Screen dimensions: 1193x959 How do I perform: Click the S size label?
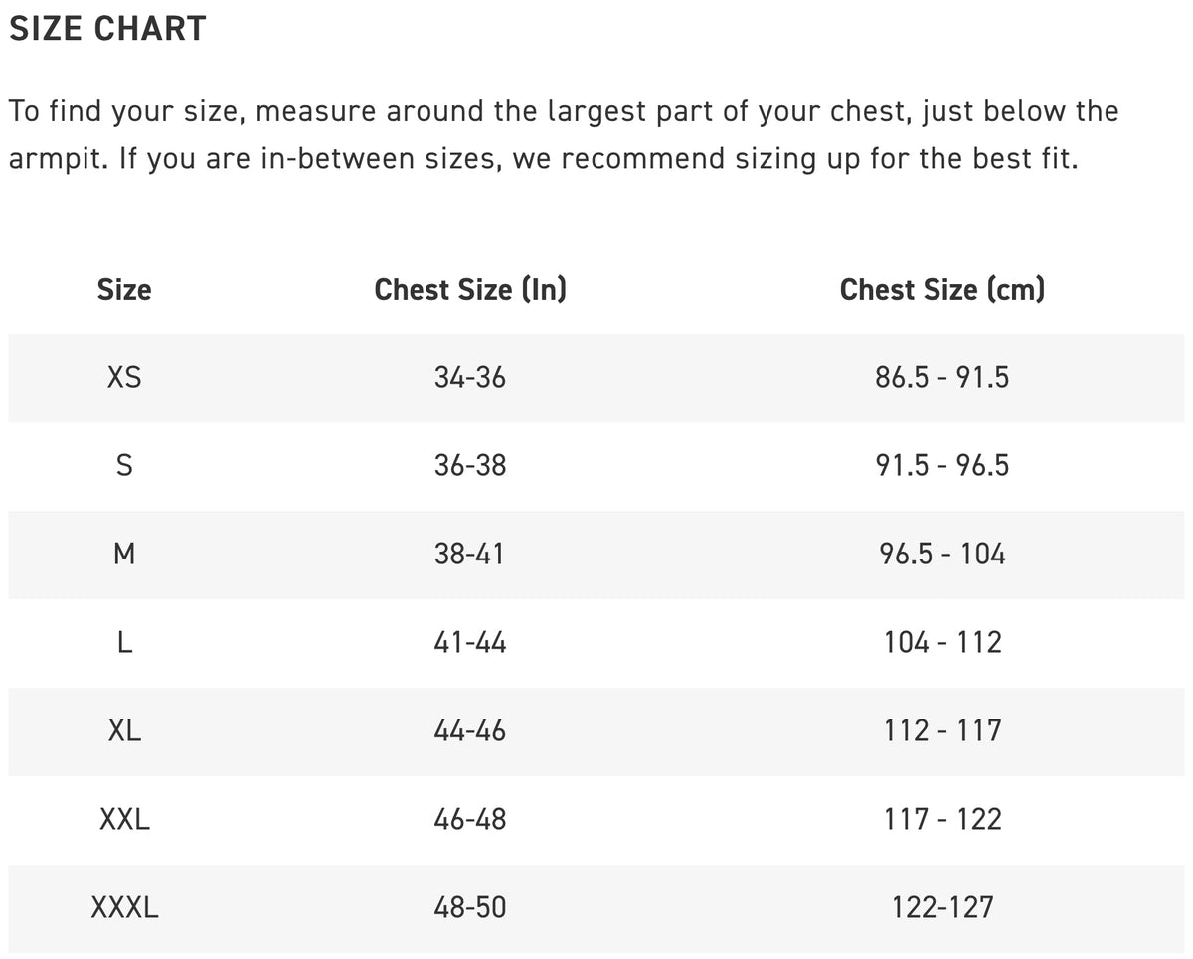(124, 465)
